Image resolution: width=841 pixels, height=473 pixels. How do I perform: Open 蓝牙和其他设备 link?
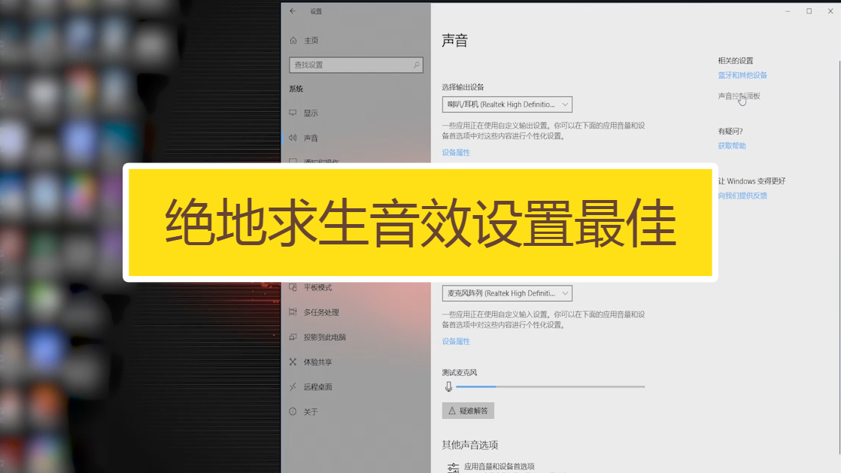tap(742, 76)
